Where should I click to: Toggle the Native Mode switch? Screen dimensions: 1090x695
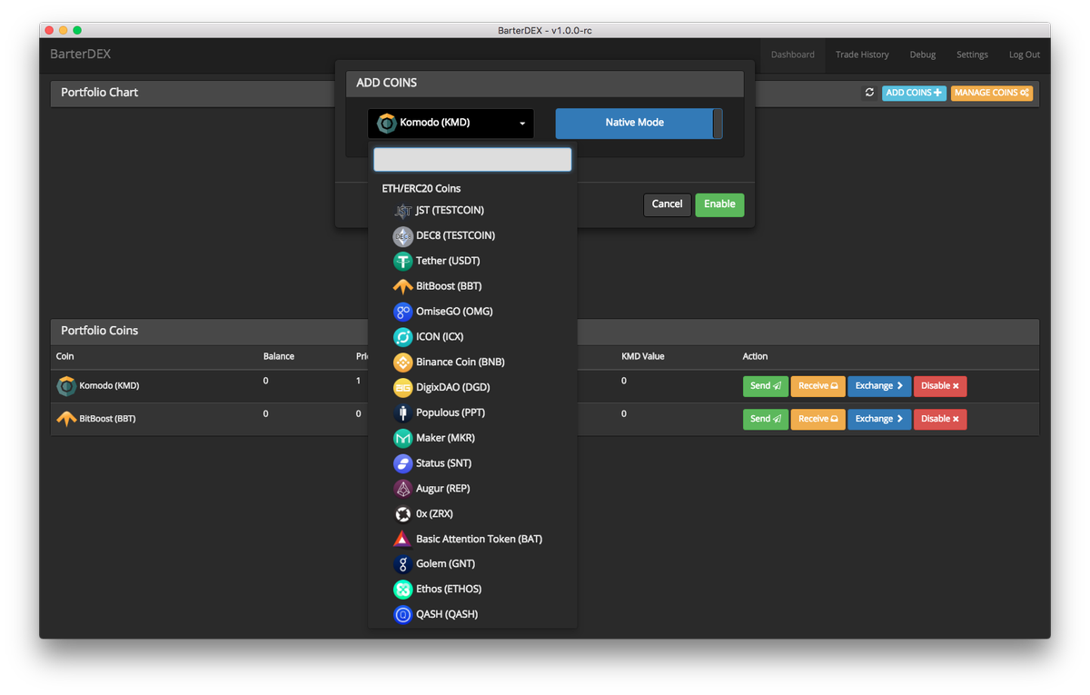click(x=639, y=123)
